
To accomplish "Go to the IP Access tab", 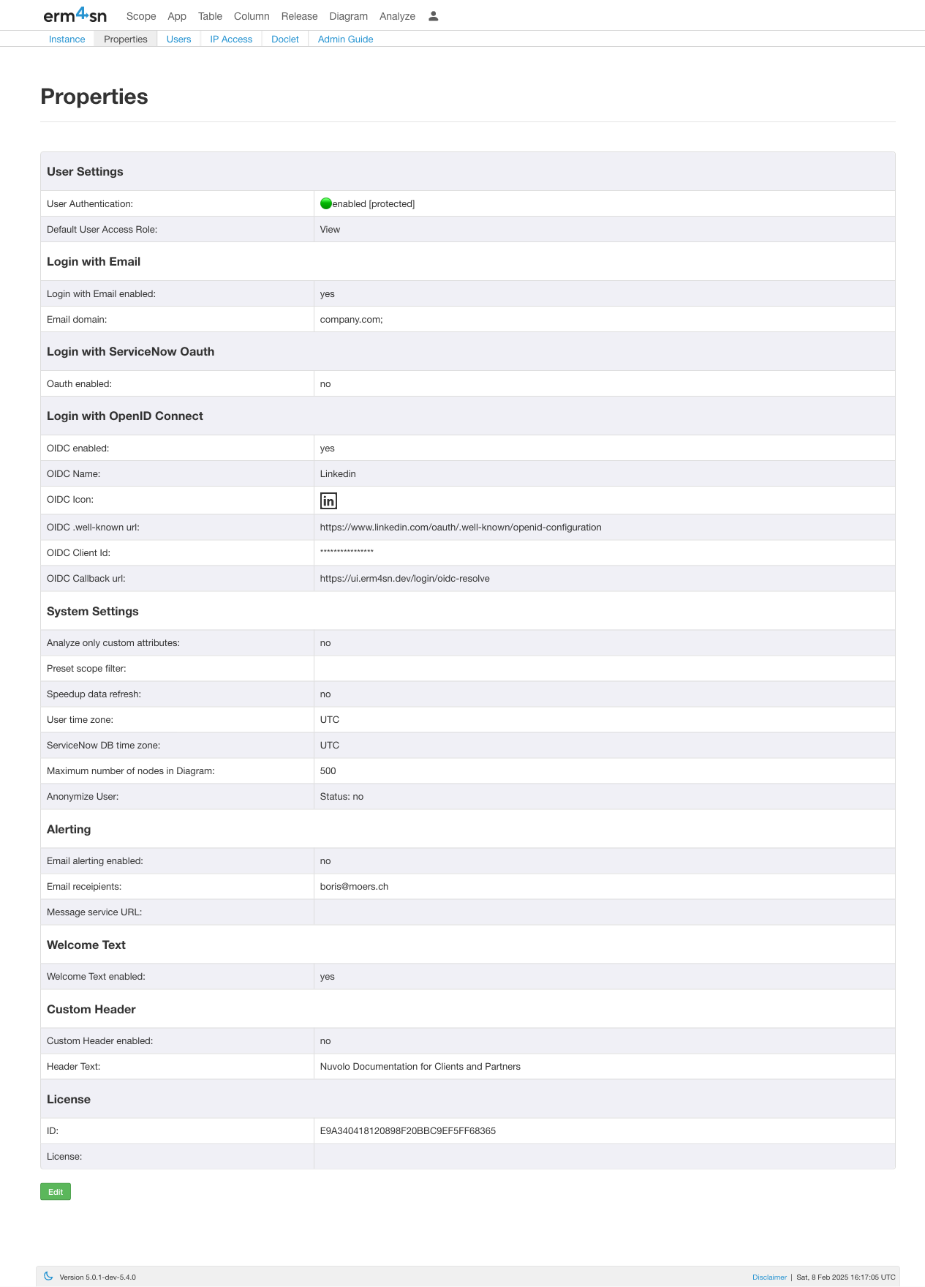I will pyautogui.click(x=231, y=39).
